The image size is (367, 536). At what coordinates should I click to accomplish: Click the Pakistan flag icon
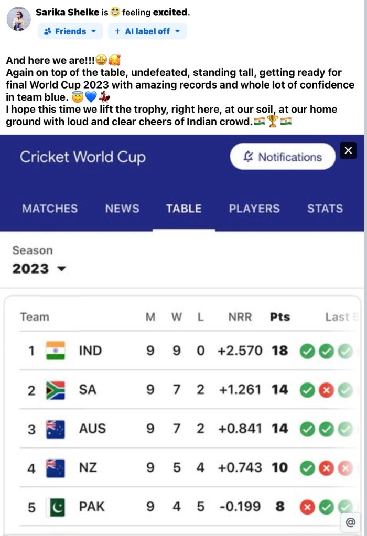[56, 507]
